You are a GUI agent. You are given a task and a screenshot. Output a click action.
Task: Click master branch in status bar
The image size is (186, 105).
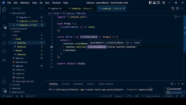(8, 96)
